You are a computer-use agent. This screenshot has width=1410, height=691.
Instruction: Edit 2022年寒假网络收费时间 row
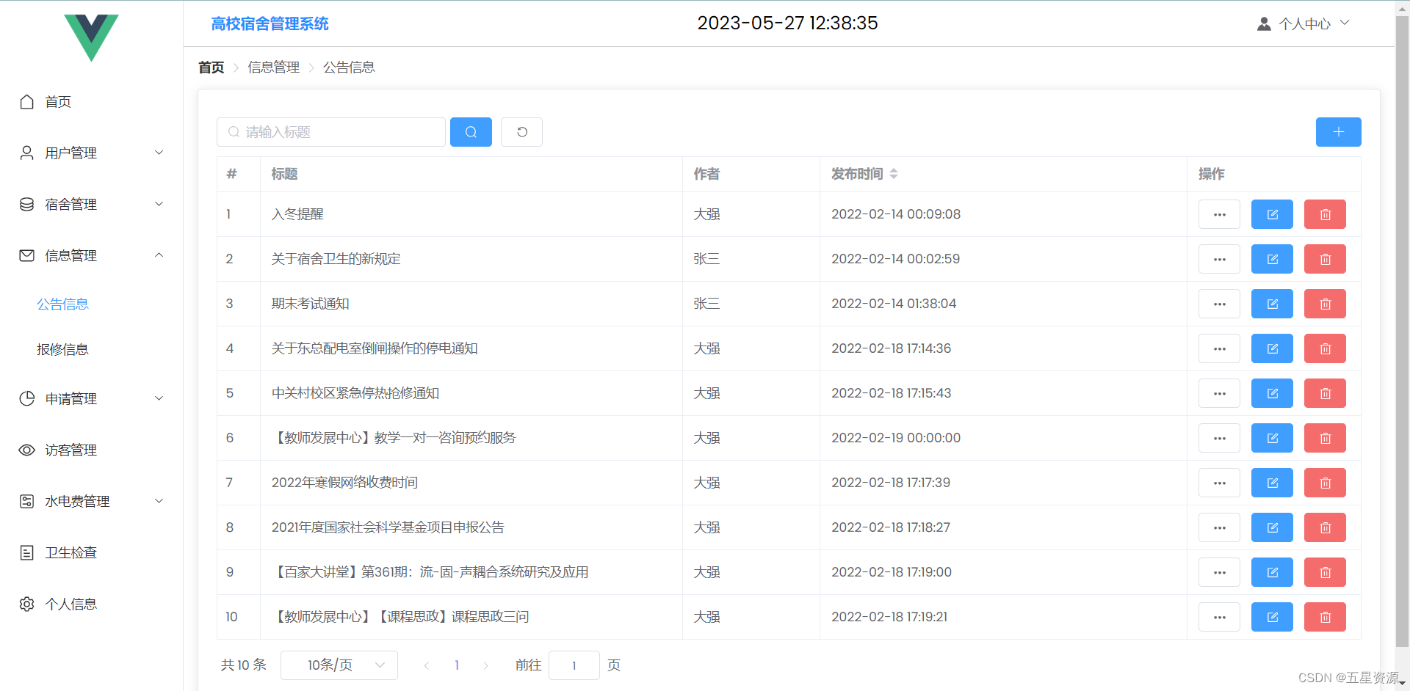coord(1272,483)
